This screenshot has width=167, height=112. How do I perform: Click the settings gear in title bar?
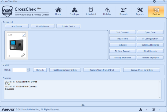tap(154, 2)
